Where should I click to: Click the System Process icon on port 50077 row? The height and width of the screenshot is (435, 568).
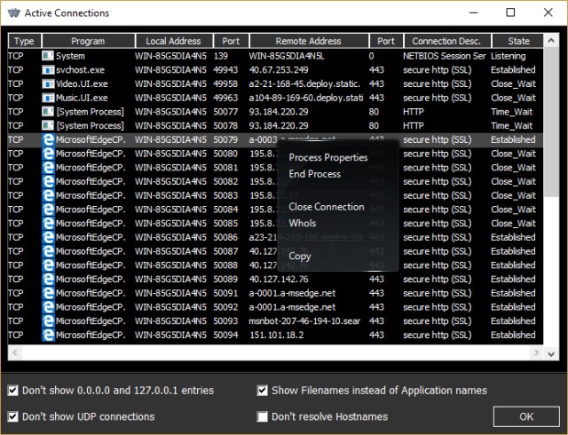(x=48, y=112)
